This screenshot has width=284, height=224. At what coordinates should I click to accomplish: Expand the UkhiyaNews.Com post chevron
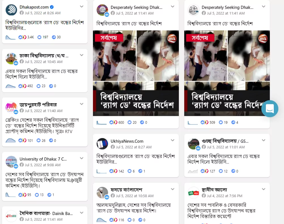(173, 140)
